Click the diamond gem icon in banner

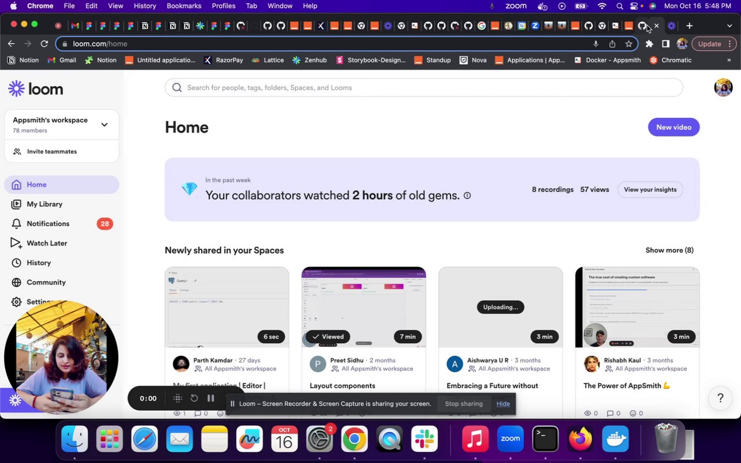189,189
